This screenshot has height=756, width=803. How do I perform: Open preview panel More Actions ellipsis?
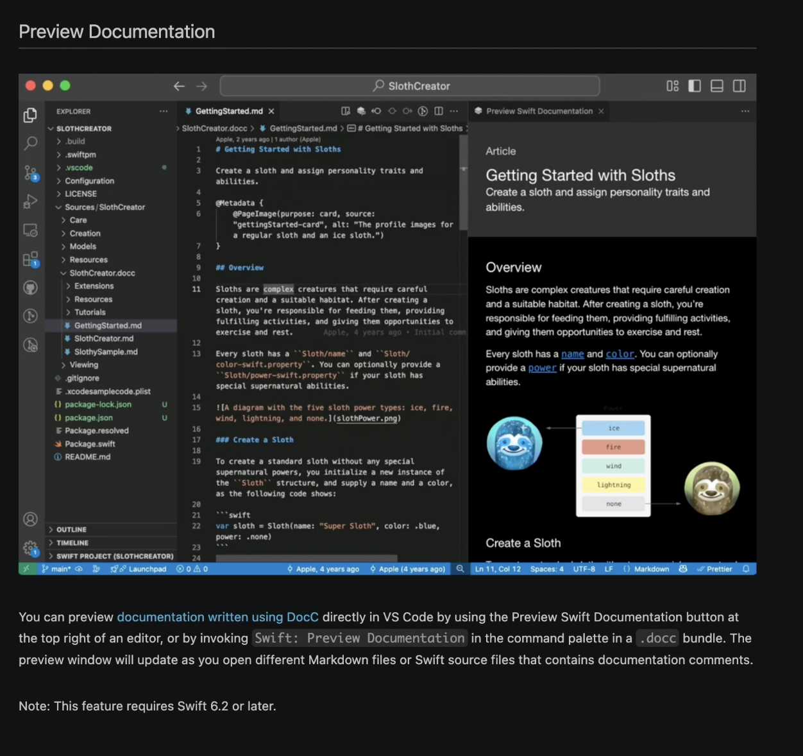[x=745, y=111]
